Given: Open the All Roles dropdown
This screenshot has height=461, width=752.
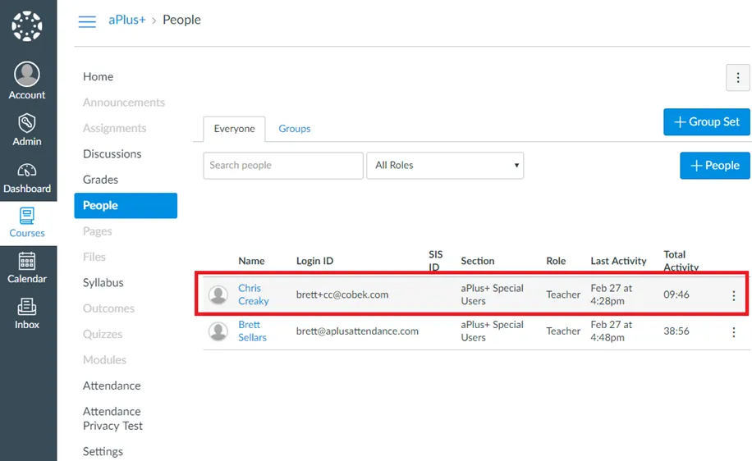Looking at the screenshot, I should pyautogui.click(x=445, y=166).
